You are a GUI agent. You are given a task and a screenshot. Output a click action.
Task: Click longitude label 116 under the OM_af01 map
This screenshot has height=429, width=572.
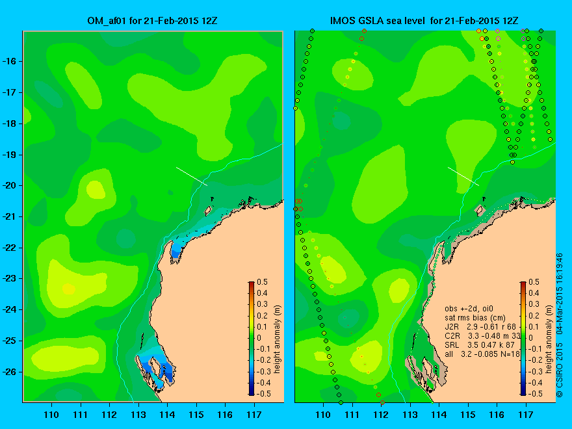point(225,415)
